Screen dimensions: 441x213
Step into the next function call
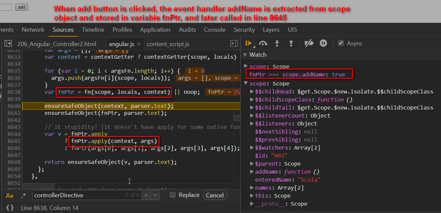277,43
